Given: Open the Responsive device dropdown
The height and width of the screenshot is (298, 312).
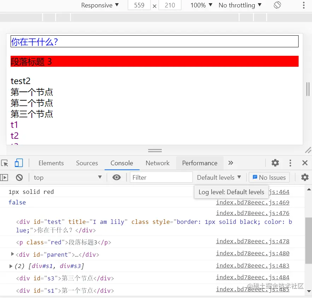Looking at the screenshot, I should point(100,5).
